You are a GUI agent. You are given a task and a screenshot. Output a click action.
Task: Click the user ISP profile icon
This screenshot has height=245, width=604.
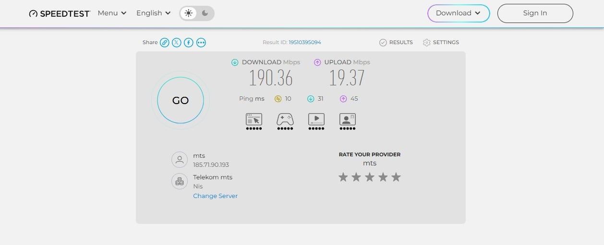(180, 160)
